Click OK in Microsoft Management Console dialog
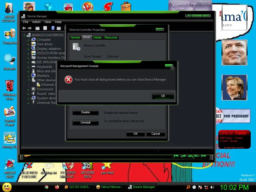Viewport: 256px width, 192px height. point(163,96)
